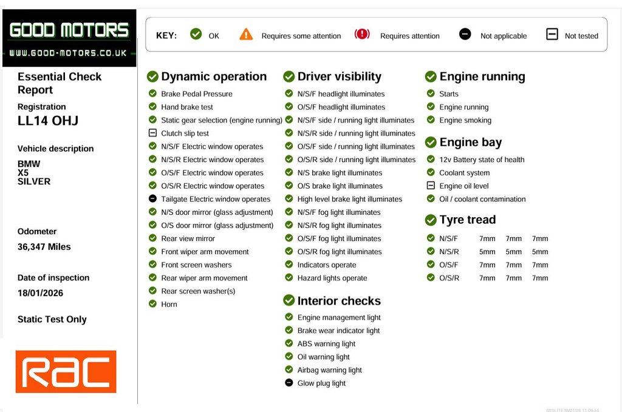Click the Tyre tread section heading
The image size is (622, 412).
[467, 220]
